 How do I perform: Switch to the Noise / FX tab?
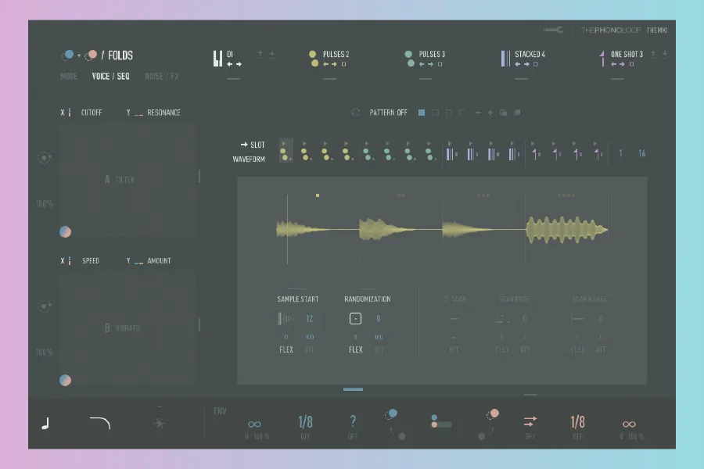[x=162, y=77]
